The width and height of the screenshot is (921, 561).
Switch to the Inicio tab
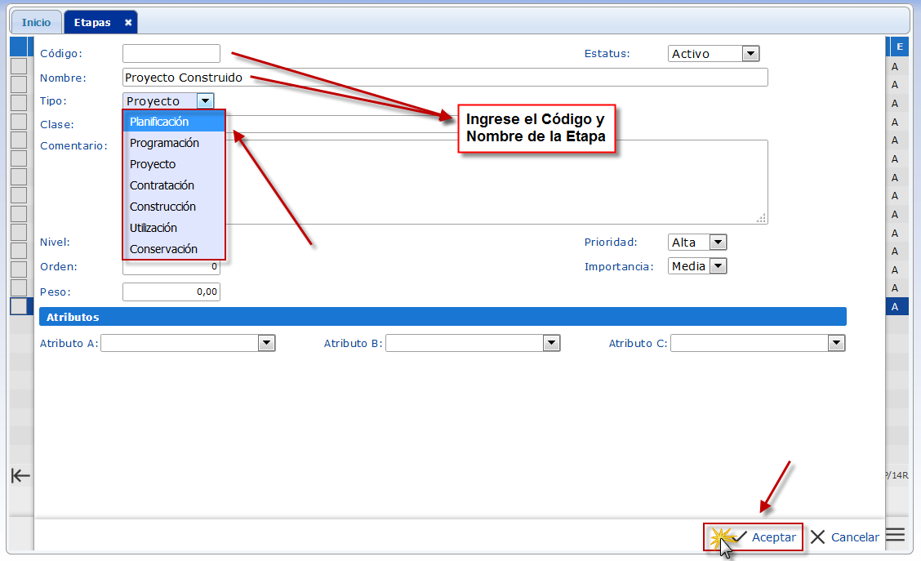point(36,23)
